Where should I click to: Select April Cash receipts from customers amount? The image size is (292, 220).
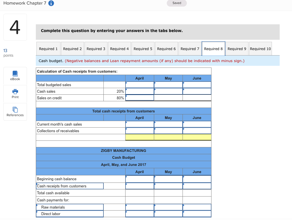[140, 186]
